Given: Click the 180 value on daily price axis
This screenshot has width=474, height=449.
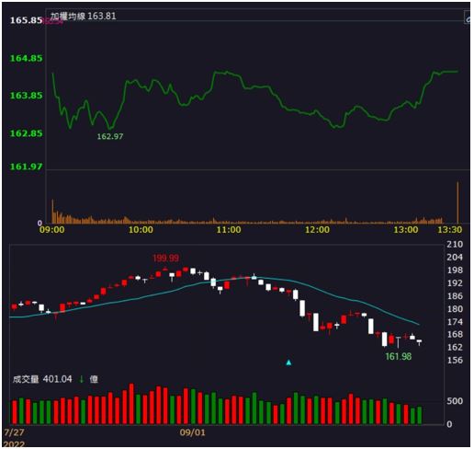Looking at the screenshot, I should click(x=455, y=309).
